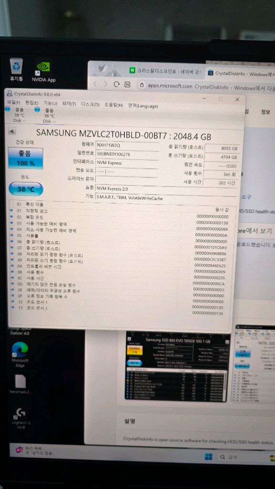The height and width of the screenshot is (489, 275).
Task: Click the previous disk arrow in CrystalDiskInfo
Action: click(x=11, y=131)
